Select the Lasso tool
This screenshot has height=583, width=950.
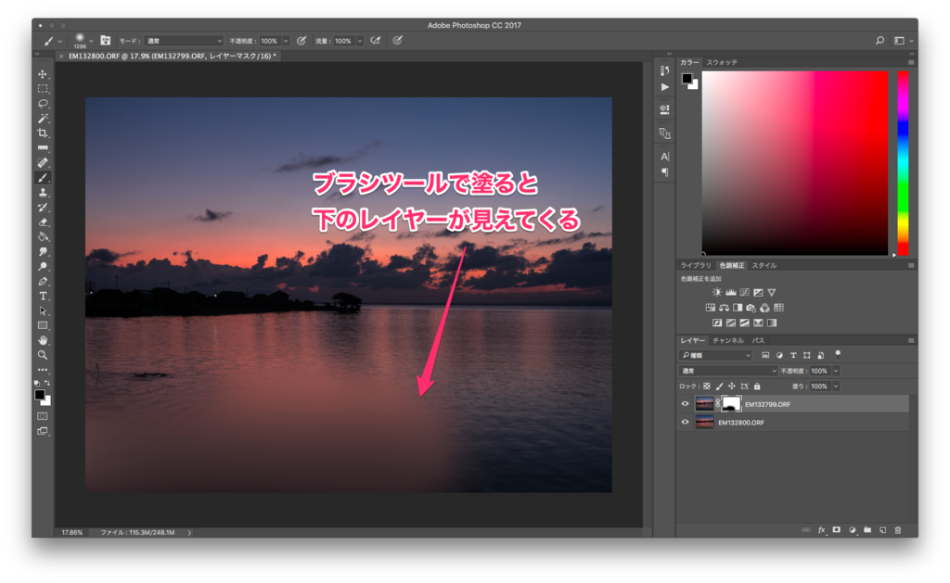[43, 104]
